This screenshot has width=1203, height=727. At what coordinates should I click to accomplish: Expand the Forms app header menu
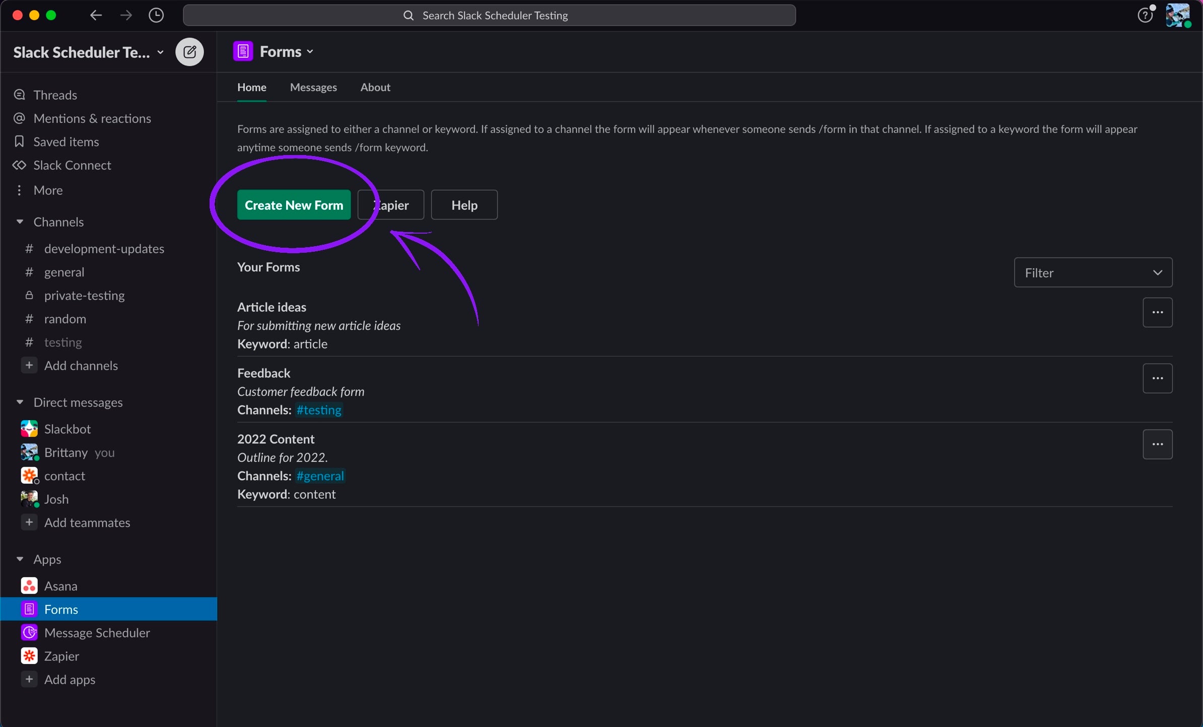click(x=286, y=52)
